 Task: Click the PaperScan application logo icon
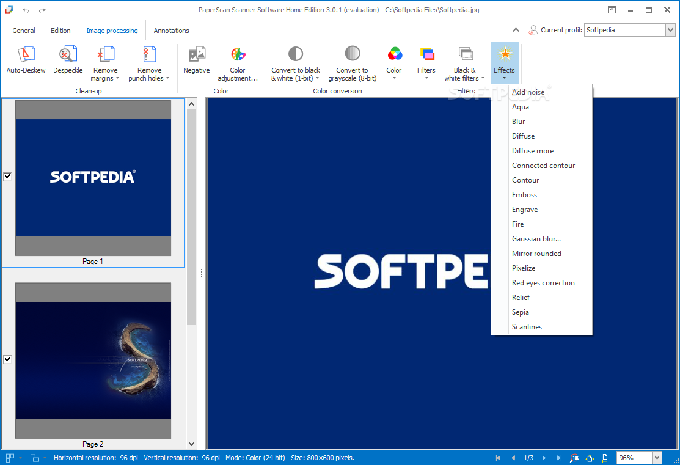9,10
